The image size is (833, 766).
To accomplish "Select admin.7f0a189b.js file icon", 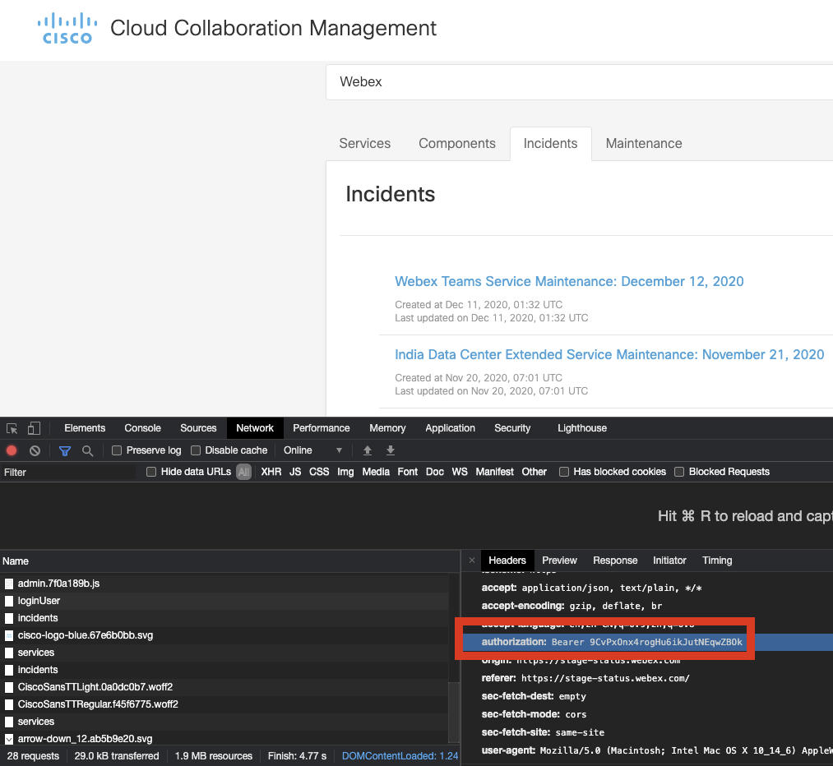I will pyautogui.click(x=9, y=584).
